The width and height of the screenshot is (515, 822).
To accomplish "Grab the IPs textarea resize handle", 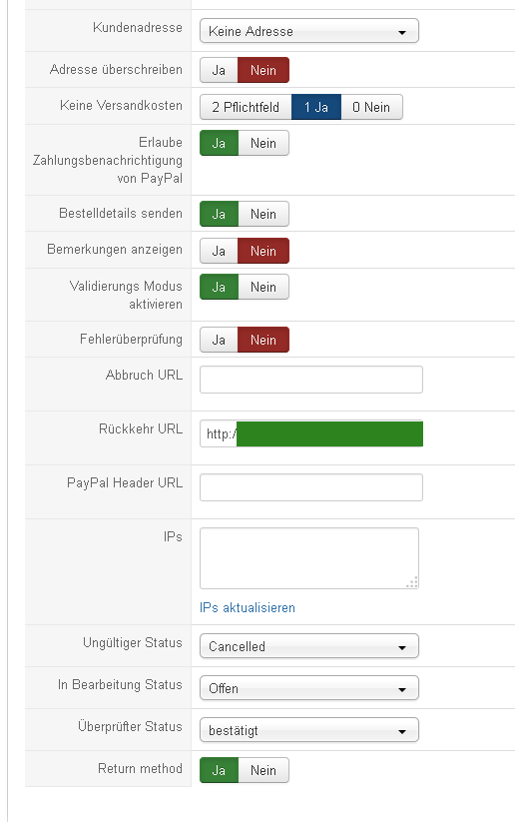I will tap(413, 583).
